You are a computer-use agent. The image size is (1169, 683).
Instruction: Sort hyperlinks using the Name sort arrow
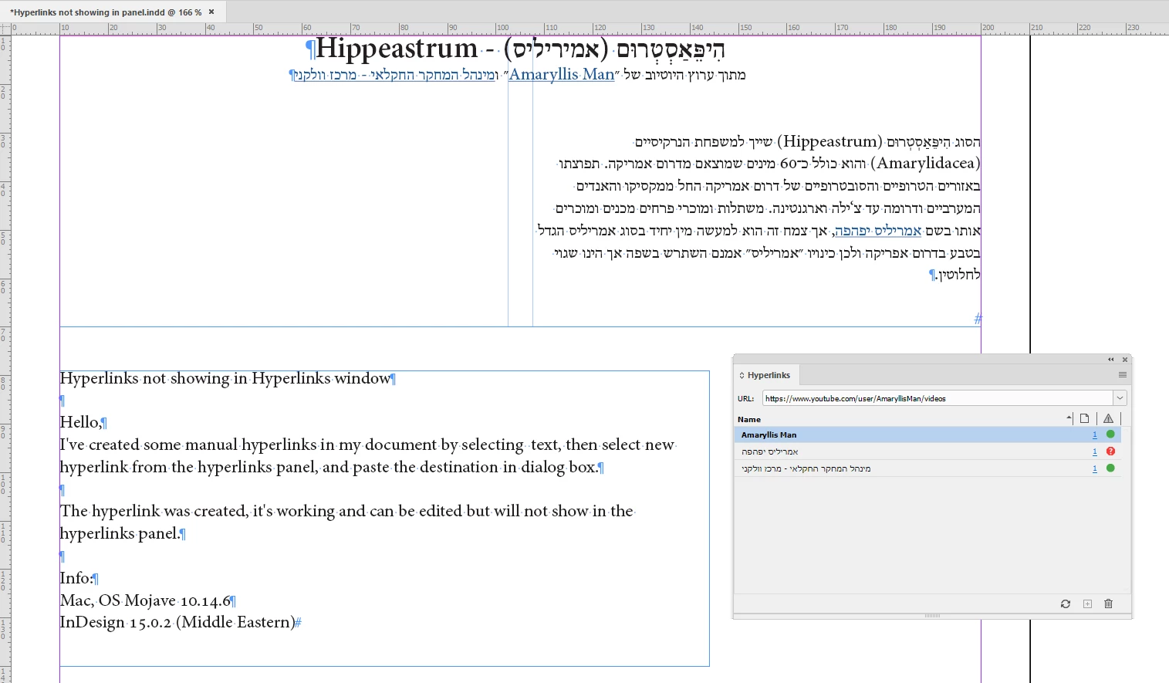(x=1069, y=418)
